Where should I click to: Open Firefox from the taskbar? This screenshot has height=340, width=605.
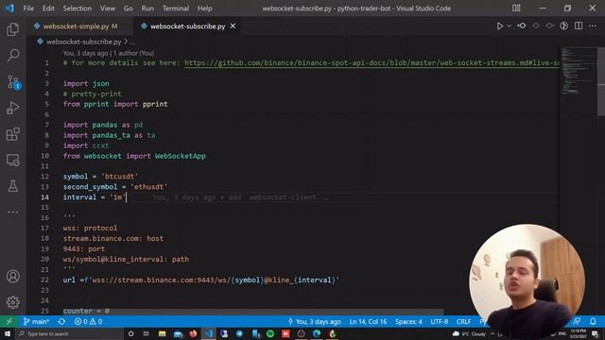click(x=193, y=333)
